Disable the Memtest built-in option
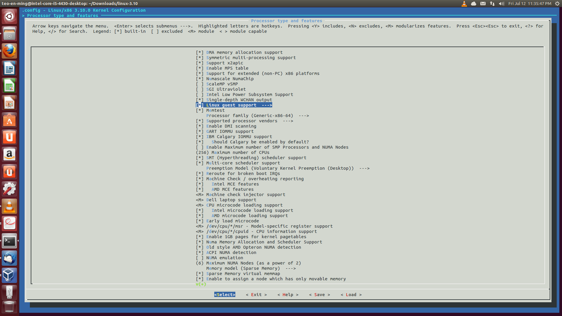Screen dimensions: 562x316 click(x=200, y=110)
